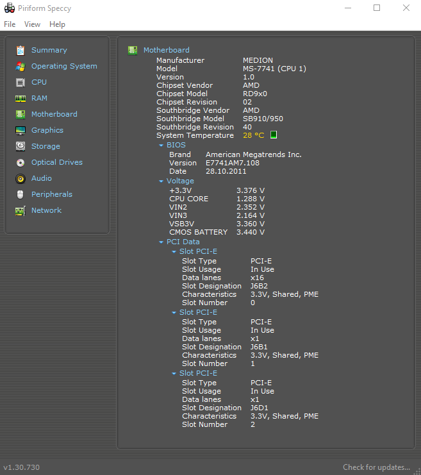Viewport: 421px width, 475px height.
Task: Click the Optical Drives disc icon
Action: [x=21, y=163]
